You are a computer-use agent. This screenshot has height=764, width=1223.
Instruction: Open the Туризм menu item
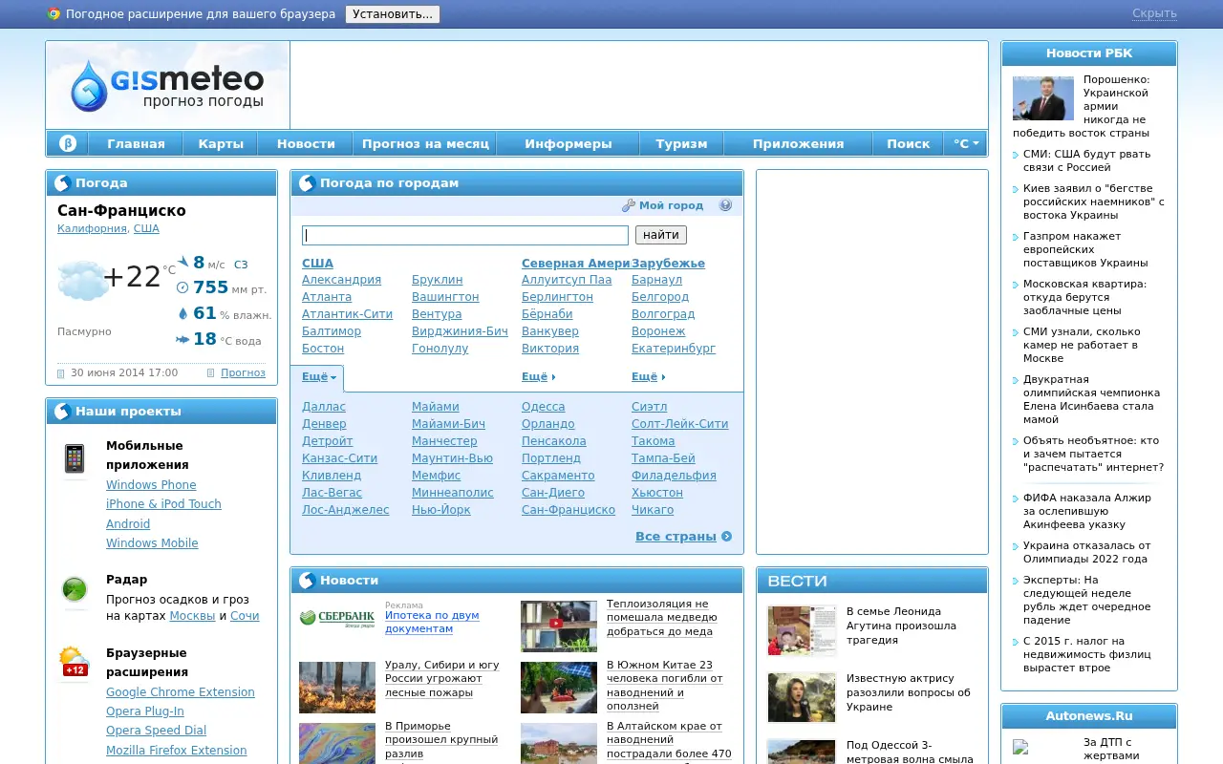point(681,143)
